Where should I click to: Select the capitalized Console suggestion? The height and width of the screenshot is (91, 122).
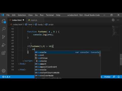click(67, 70)
